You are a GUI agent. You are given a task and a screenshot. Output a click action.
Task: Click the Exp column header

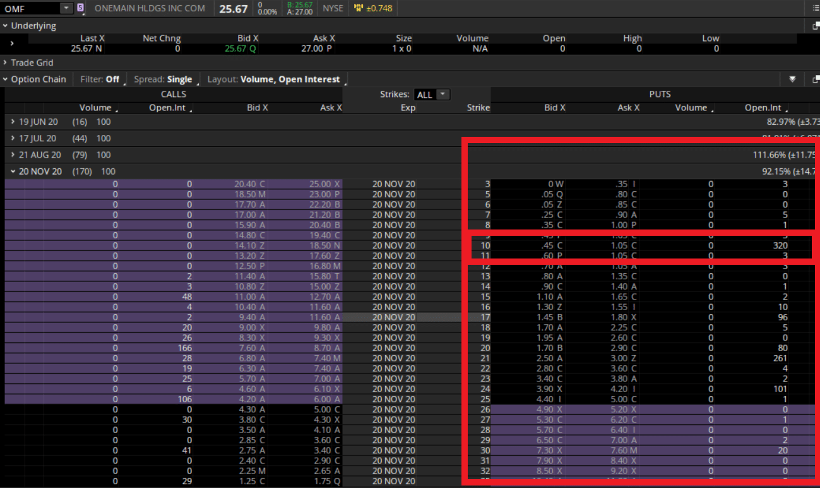408,108
